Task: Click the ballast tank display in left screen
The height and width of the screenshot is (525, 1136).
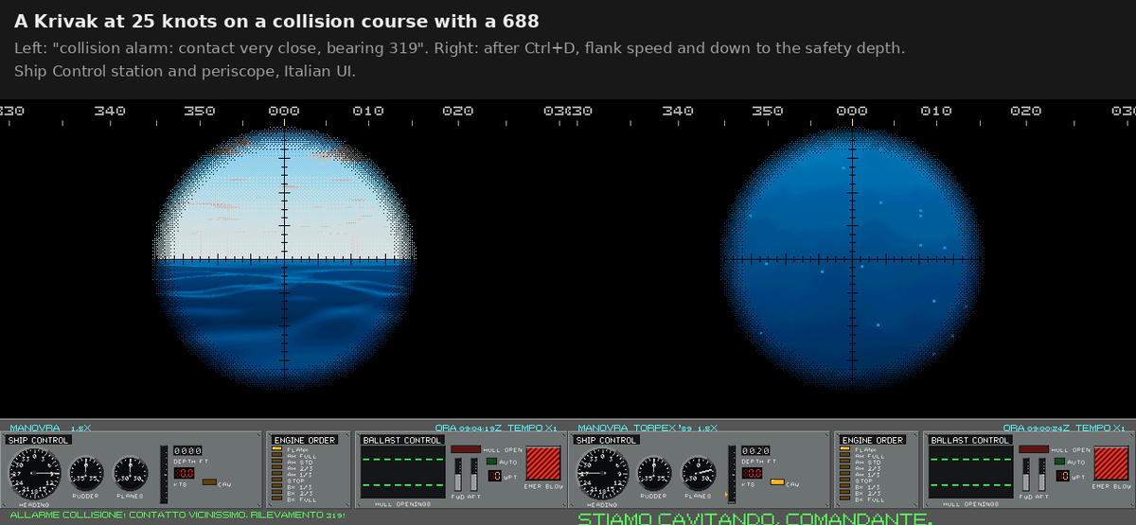Action: pyautogui.click(x=403, y=473)
